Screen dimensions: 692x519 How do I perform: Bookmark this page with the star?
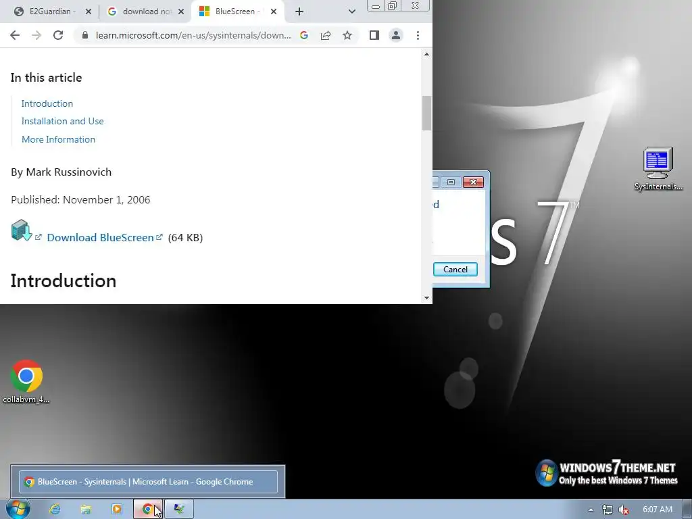[347, 35]
